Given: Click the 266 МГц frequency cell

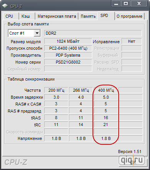Looking at the screenshot, I should (x=81, y=90).
